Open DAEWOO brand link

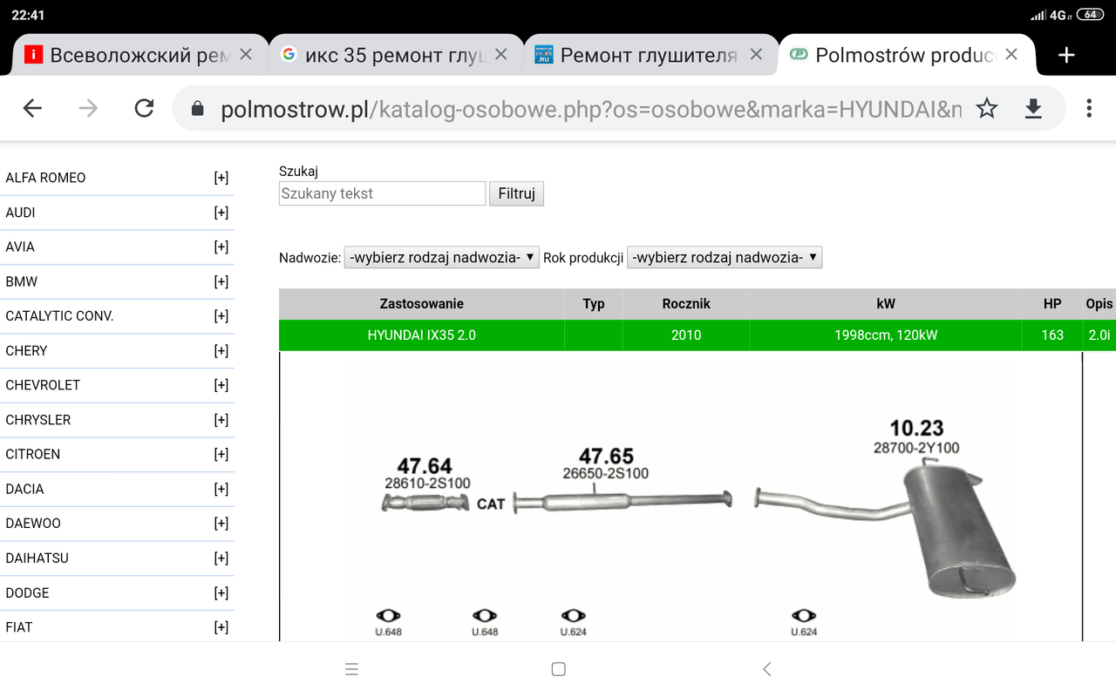point(33,524)
